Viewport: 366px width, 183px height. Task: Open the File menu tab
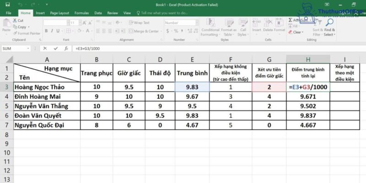tap(8, 13)
